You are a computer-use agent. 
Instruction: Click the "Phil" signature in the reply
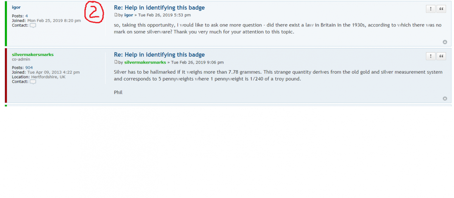118,92
